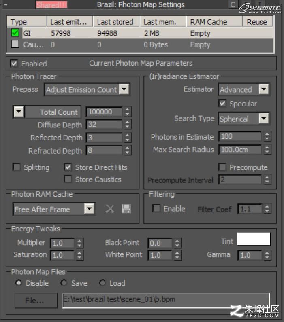Click the Total Count spinner arrows
Image resolution: width=284 pixels, height=322 pixels.
tap(127, 112)
